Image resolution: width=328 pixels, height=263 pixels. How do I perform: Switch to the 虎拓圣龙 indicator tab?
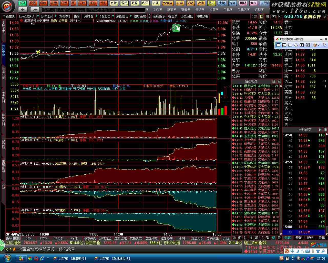tap(120, 238)
